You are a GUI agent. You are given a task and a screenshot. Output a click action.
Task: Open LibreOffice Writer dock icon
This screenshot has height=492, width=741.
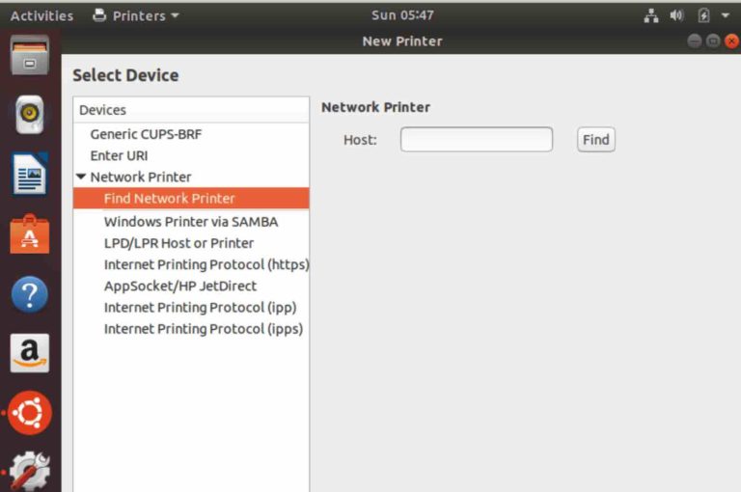coord(30,175)
